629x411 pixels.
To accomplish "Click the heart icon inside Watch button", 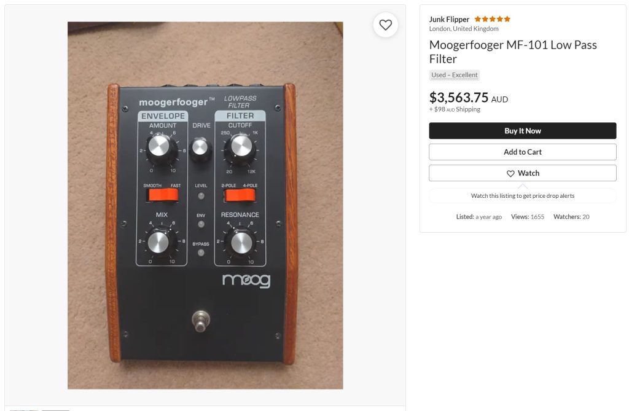I will tap(510, 173).
